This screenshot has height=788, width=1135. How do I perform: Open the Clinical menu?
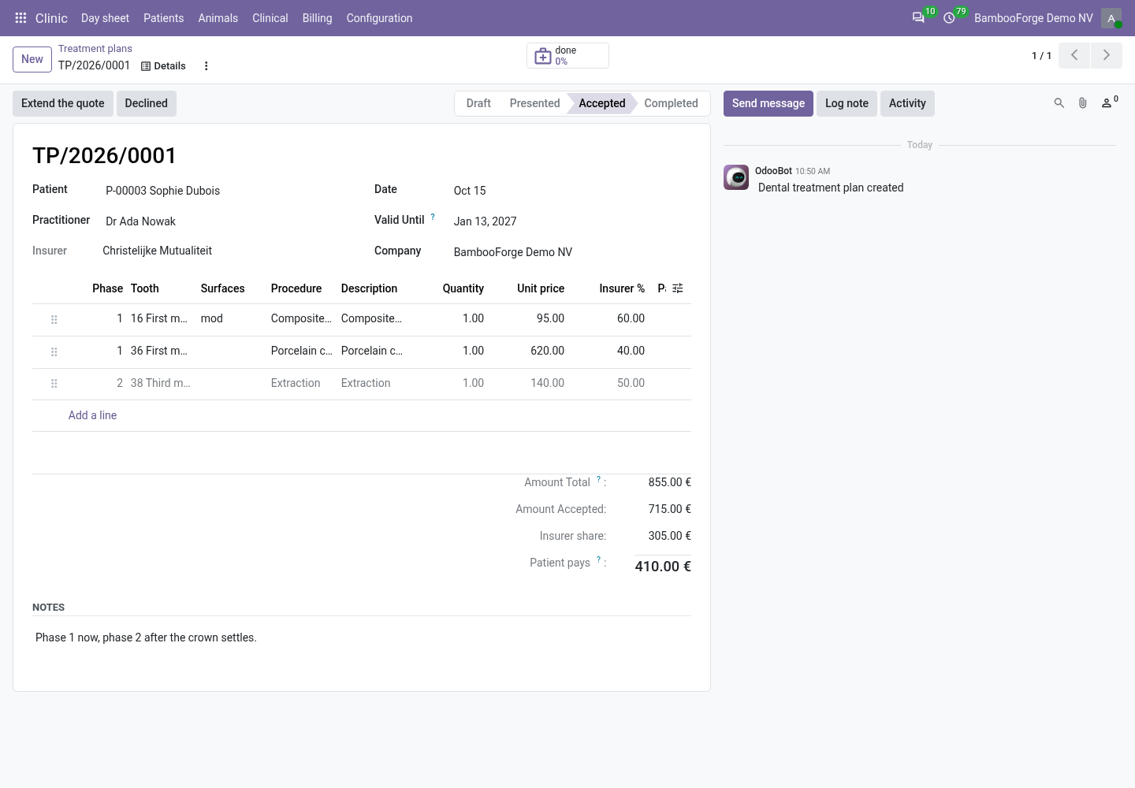pos(270,18)
